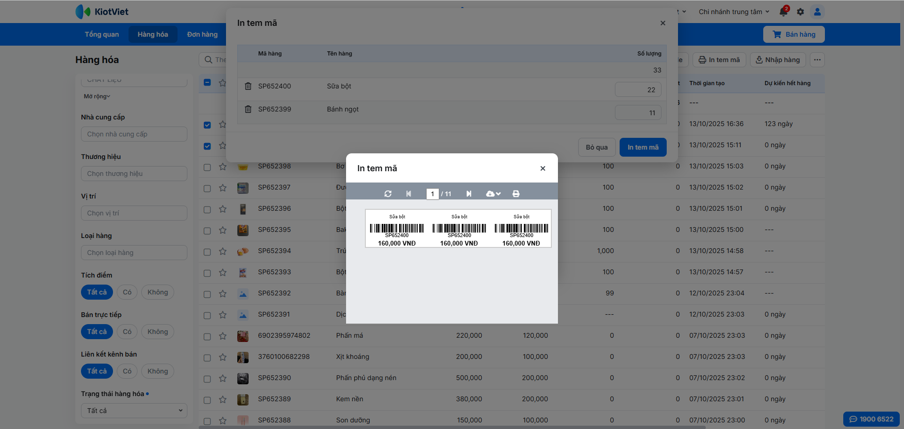The width and height of the screenshot is (904, 429).
Task: Open thumbnail image of SP652393
Action: tap(243, 272)
